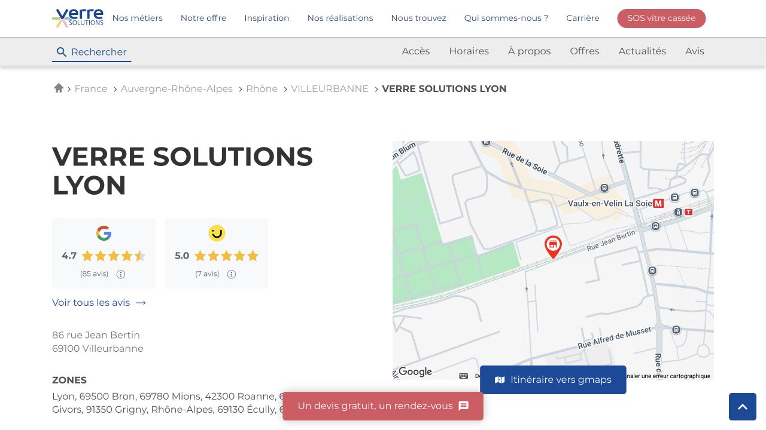Open the Carrière page
Image resolution: width=766 pixels, height=430 pixels.
[583, 18]
